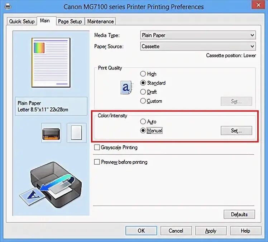Click the print quality 'a' sample icon

126,88
